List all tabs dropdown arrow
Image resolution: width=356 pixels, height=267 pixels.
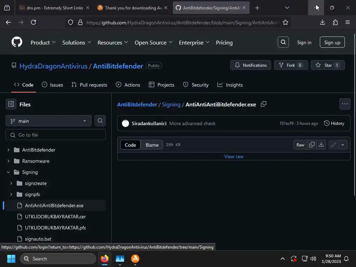point(287,8)
